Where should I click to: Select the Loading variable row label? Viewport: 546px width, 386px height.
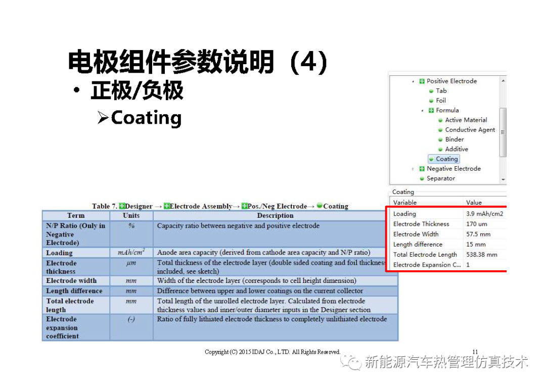404,214
